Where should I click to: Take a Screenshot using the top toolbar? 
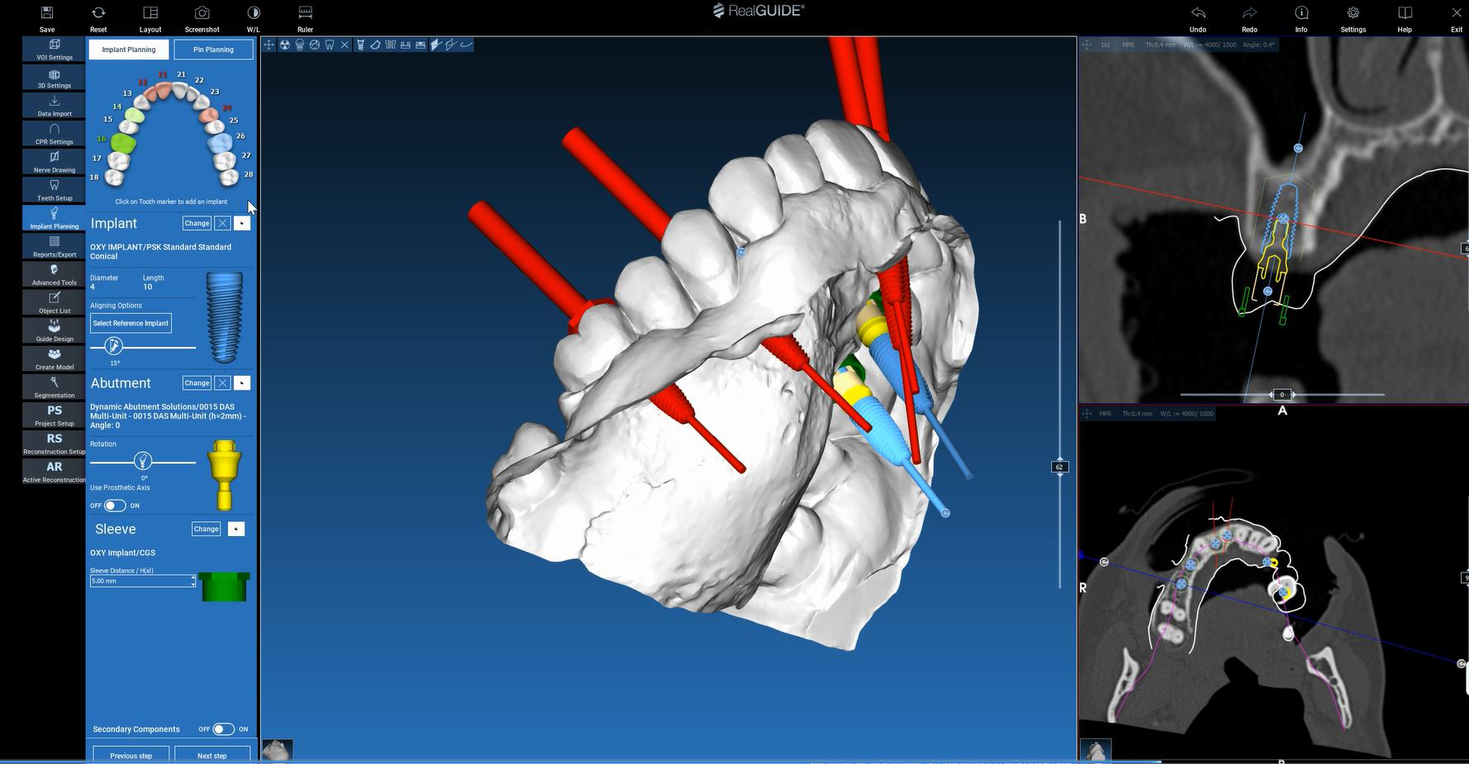tap(201, 18)
